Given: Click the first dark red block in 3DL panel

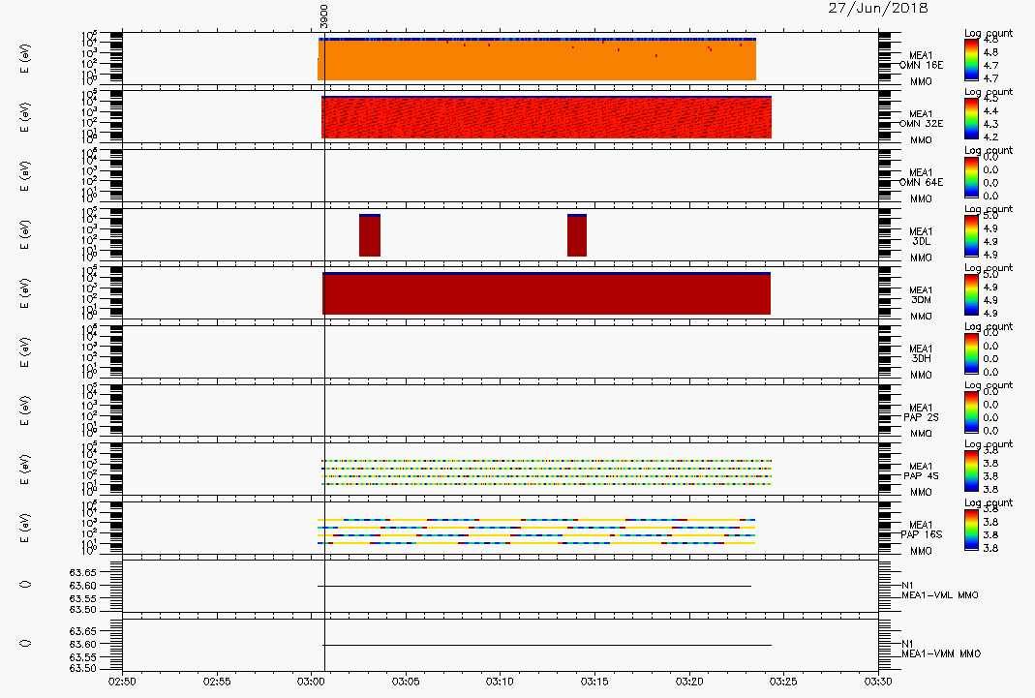Looking at the screenshot, I should pos(369,235).
